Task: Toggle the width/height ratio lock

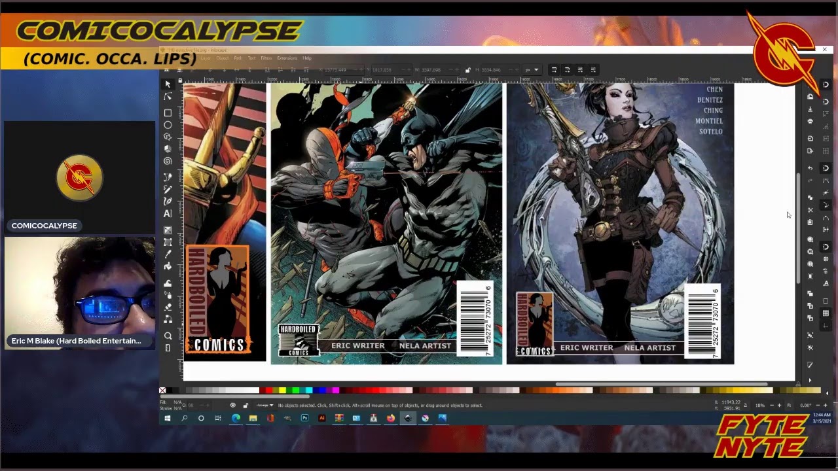Action: (467, 70)
